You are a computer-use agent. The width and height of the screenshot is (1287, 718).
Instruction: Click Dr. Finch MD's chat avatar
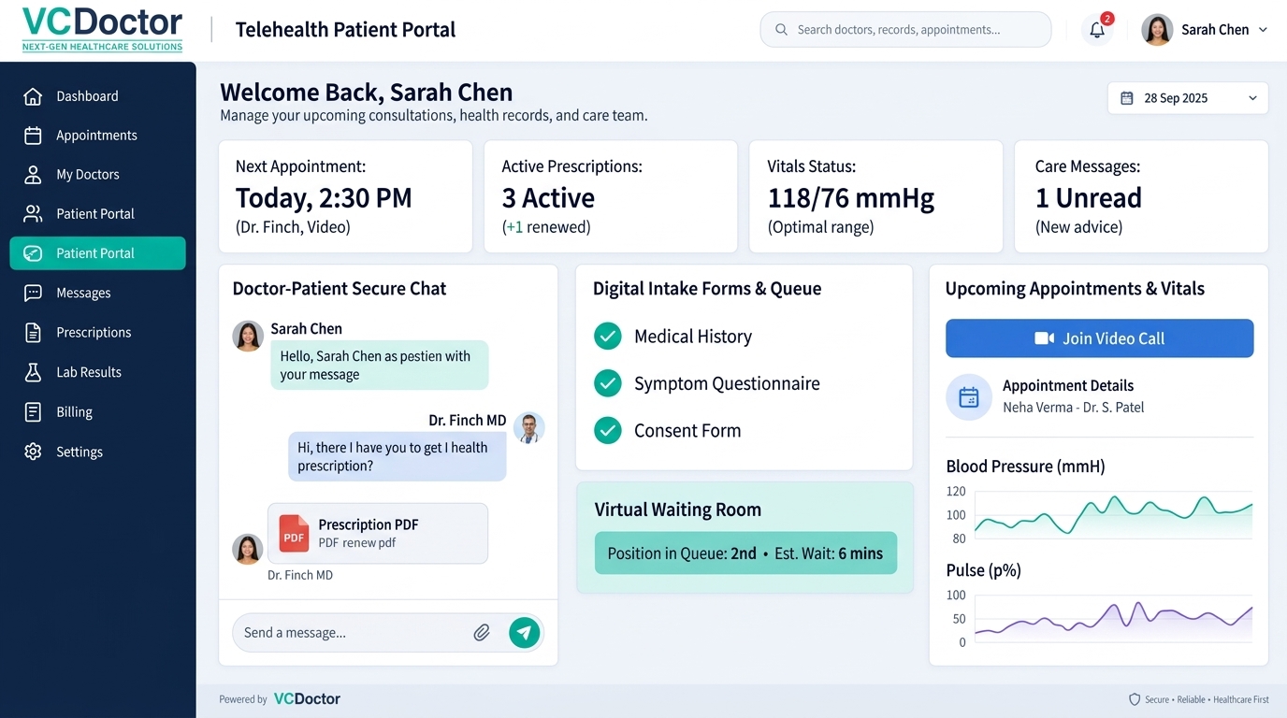[x=529, y=428]
